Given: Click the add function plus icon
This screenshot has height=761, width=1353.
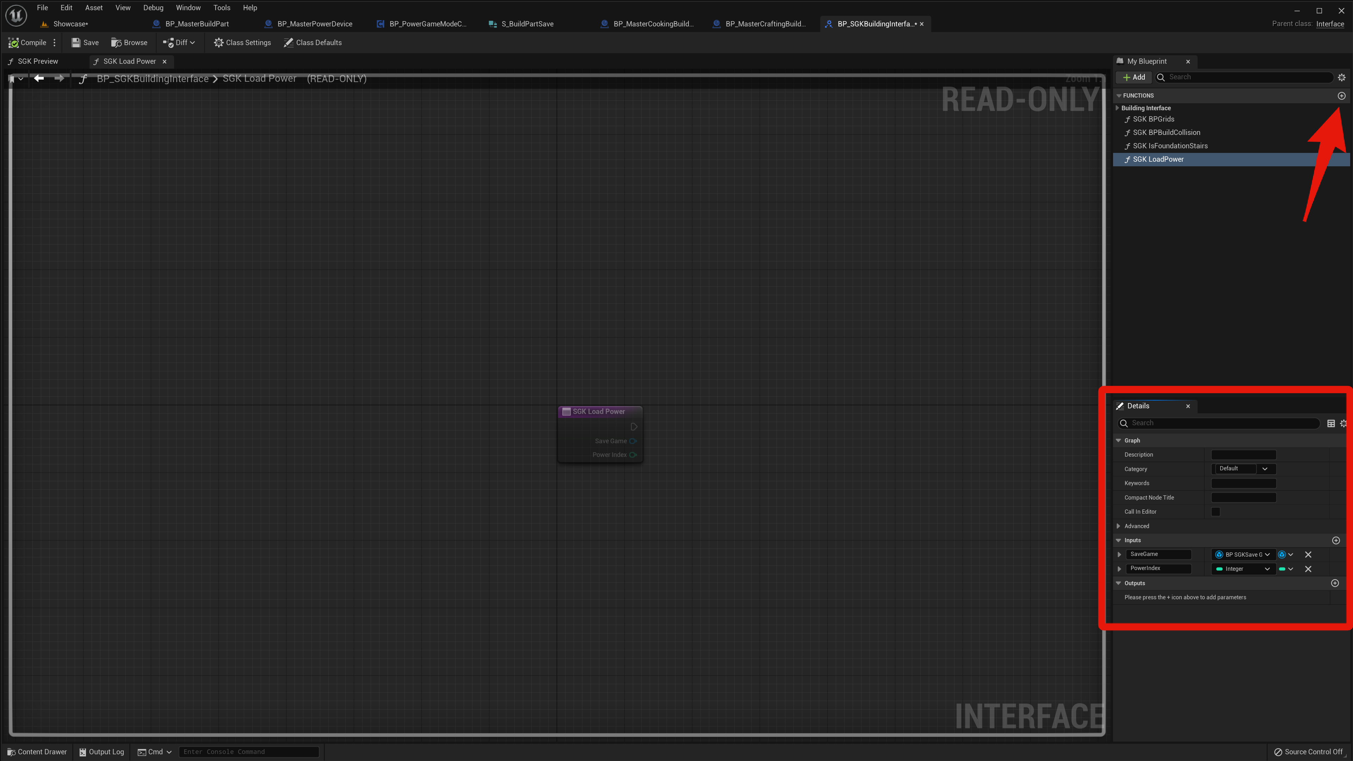Looking at the screenshot, I should (x=1341, y=95).
